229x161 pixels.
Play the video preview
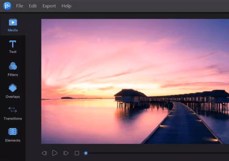pyautogui.click(x=55, y=153)
